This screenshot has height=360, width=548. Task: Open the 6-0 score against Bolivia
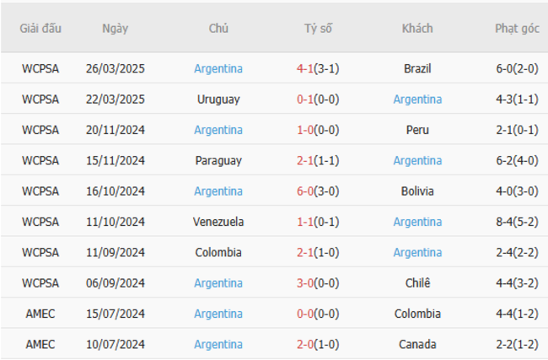pyautogui.click(x=305, y=191)
